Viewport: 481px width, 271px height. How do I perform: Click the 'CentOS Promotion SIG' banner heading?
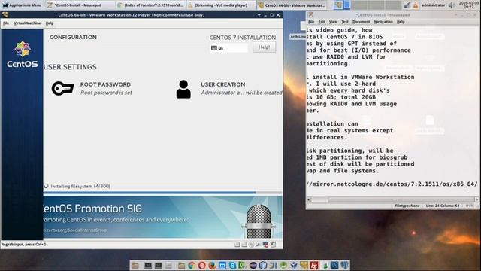click(x=92, y=209)
